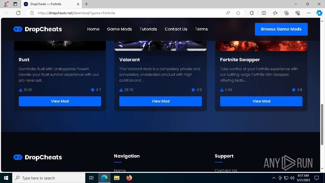
Task: Open the Copilot sidebar icon
Action: pyautogui.click(x=319, y=13)
